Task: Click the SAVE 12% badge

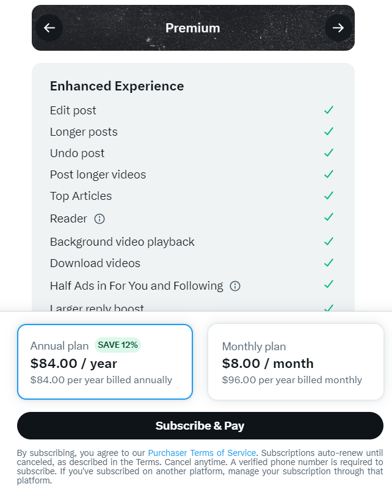Action: (118, 345)
